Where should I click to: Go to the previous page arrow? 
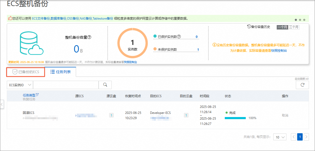click(294, 137)
